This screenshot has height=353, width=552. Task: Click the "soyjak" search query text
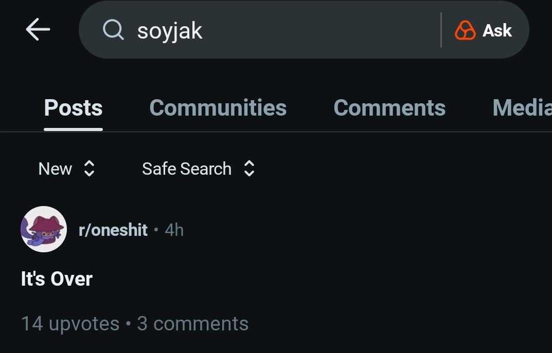(170, 31)
